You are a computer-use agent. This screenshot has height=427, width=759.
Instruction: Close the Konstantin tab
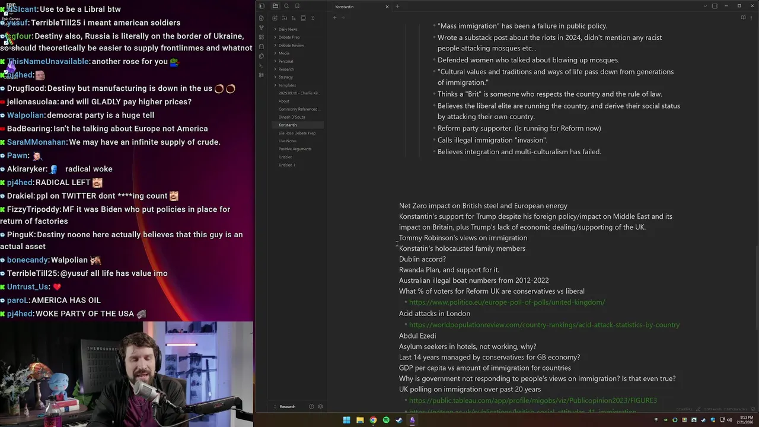point(387,7)
